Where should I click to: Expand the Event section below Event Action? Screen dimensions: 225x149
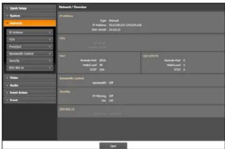30,100
